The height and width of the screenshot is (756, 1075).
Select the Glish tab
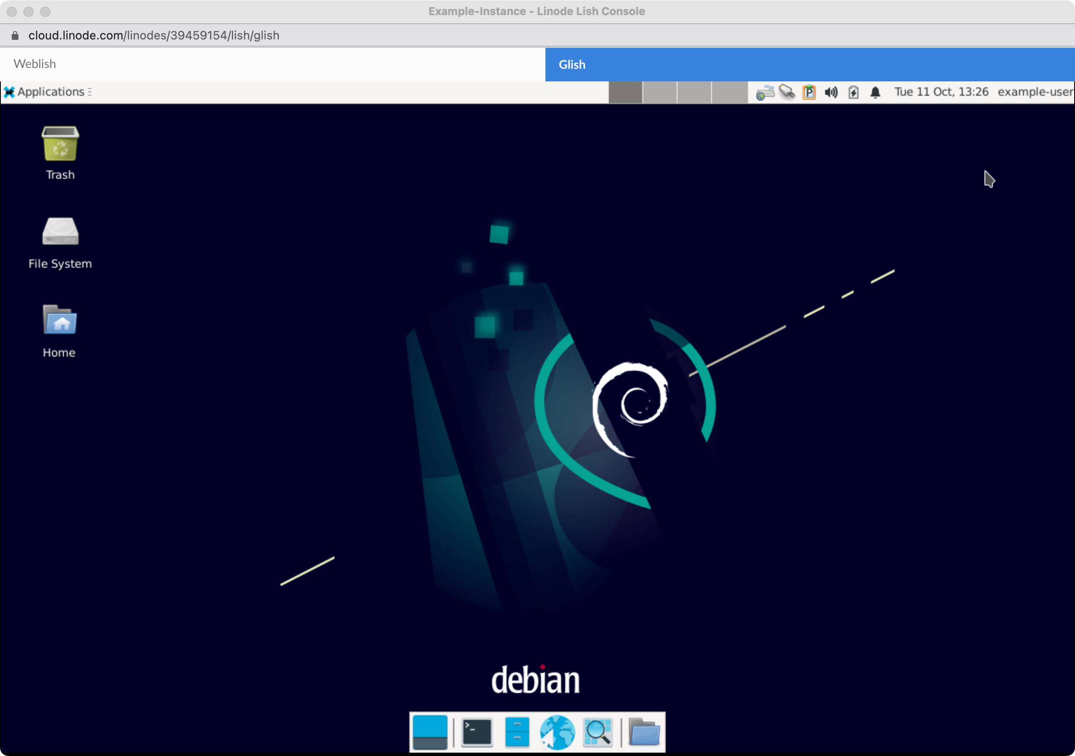click(572, 64)
